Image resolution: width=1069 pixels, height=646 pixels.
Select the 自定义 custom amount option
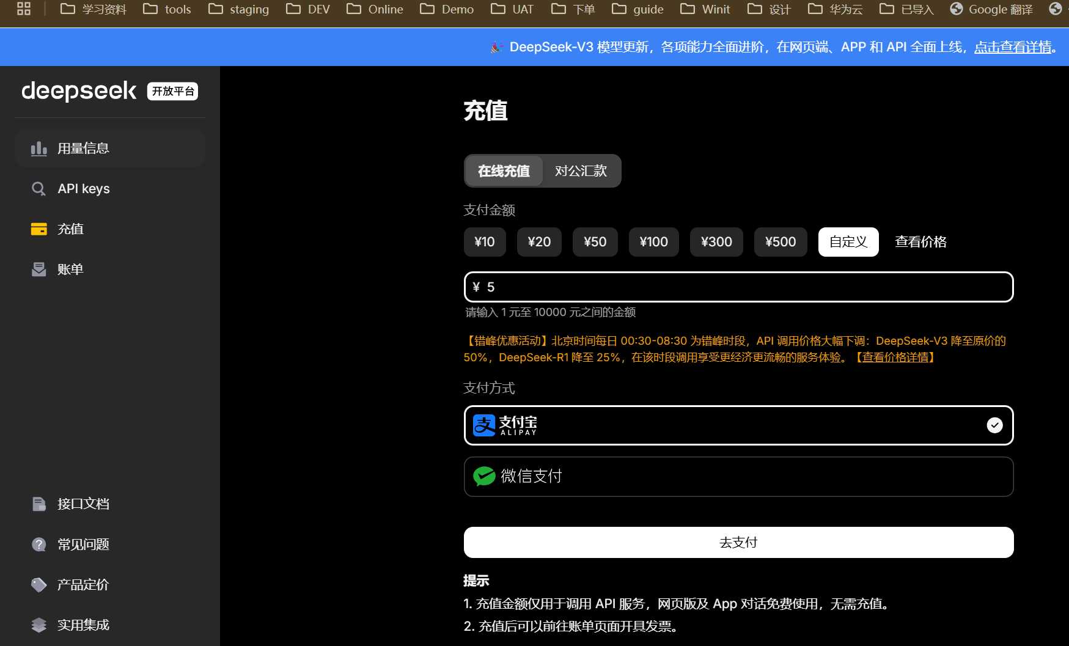848,242
